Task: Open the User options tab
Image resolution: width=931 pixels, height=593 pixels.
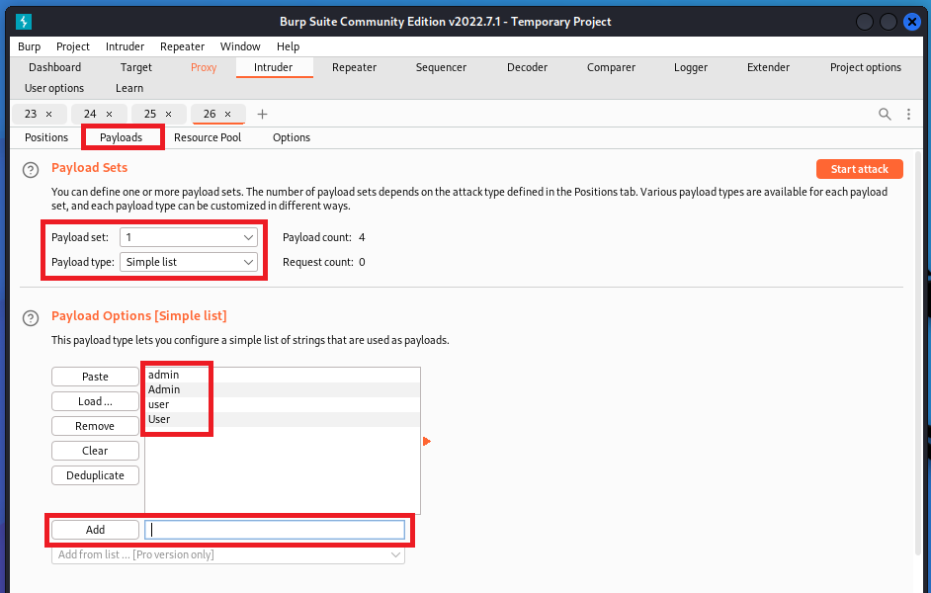Action: coord(54,88)
